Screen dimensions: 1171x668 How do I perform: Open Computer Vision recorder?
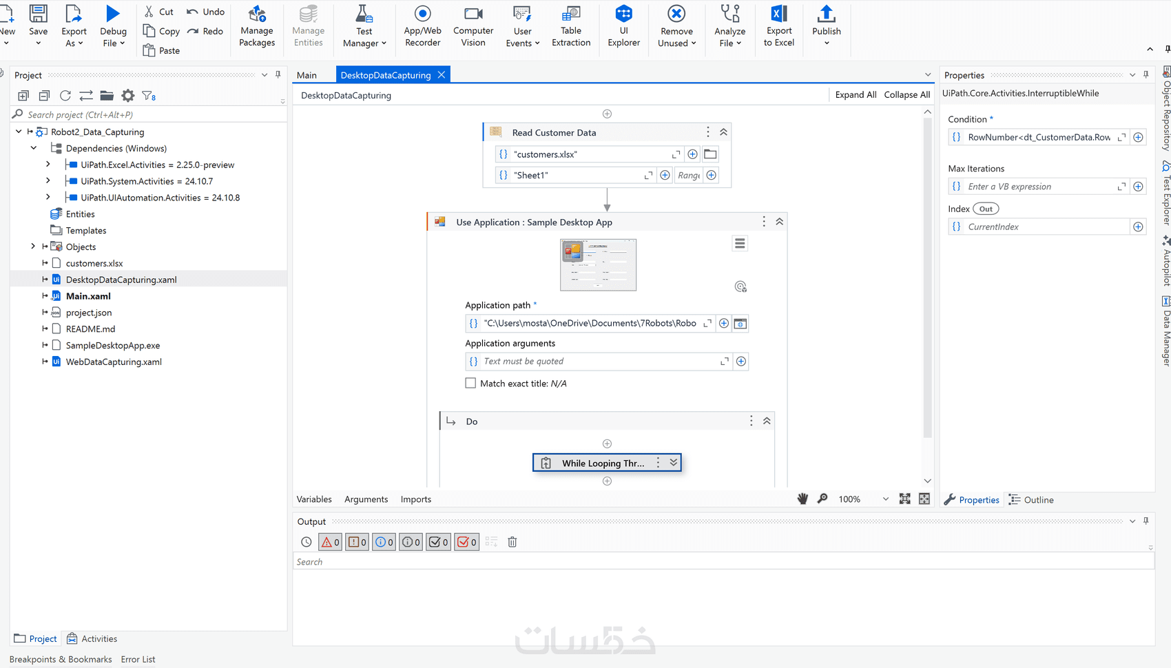473,25
